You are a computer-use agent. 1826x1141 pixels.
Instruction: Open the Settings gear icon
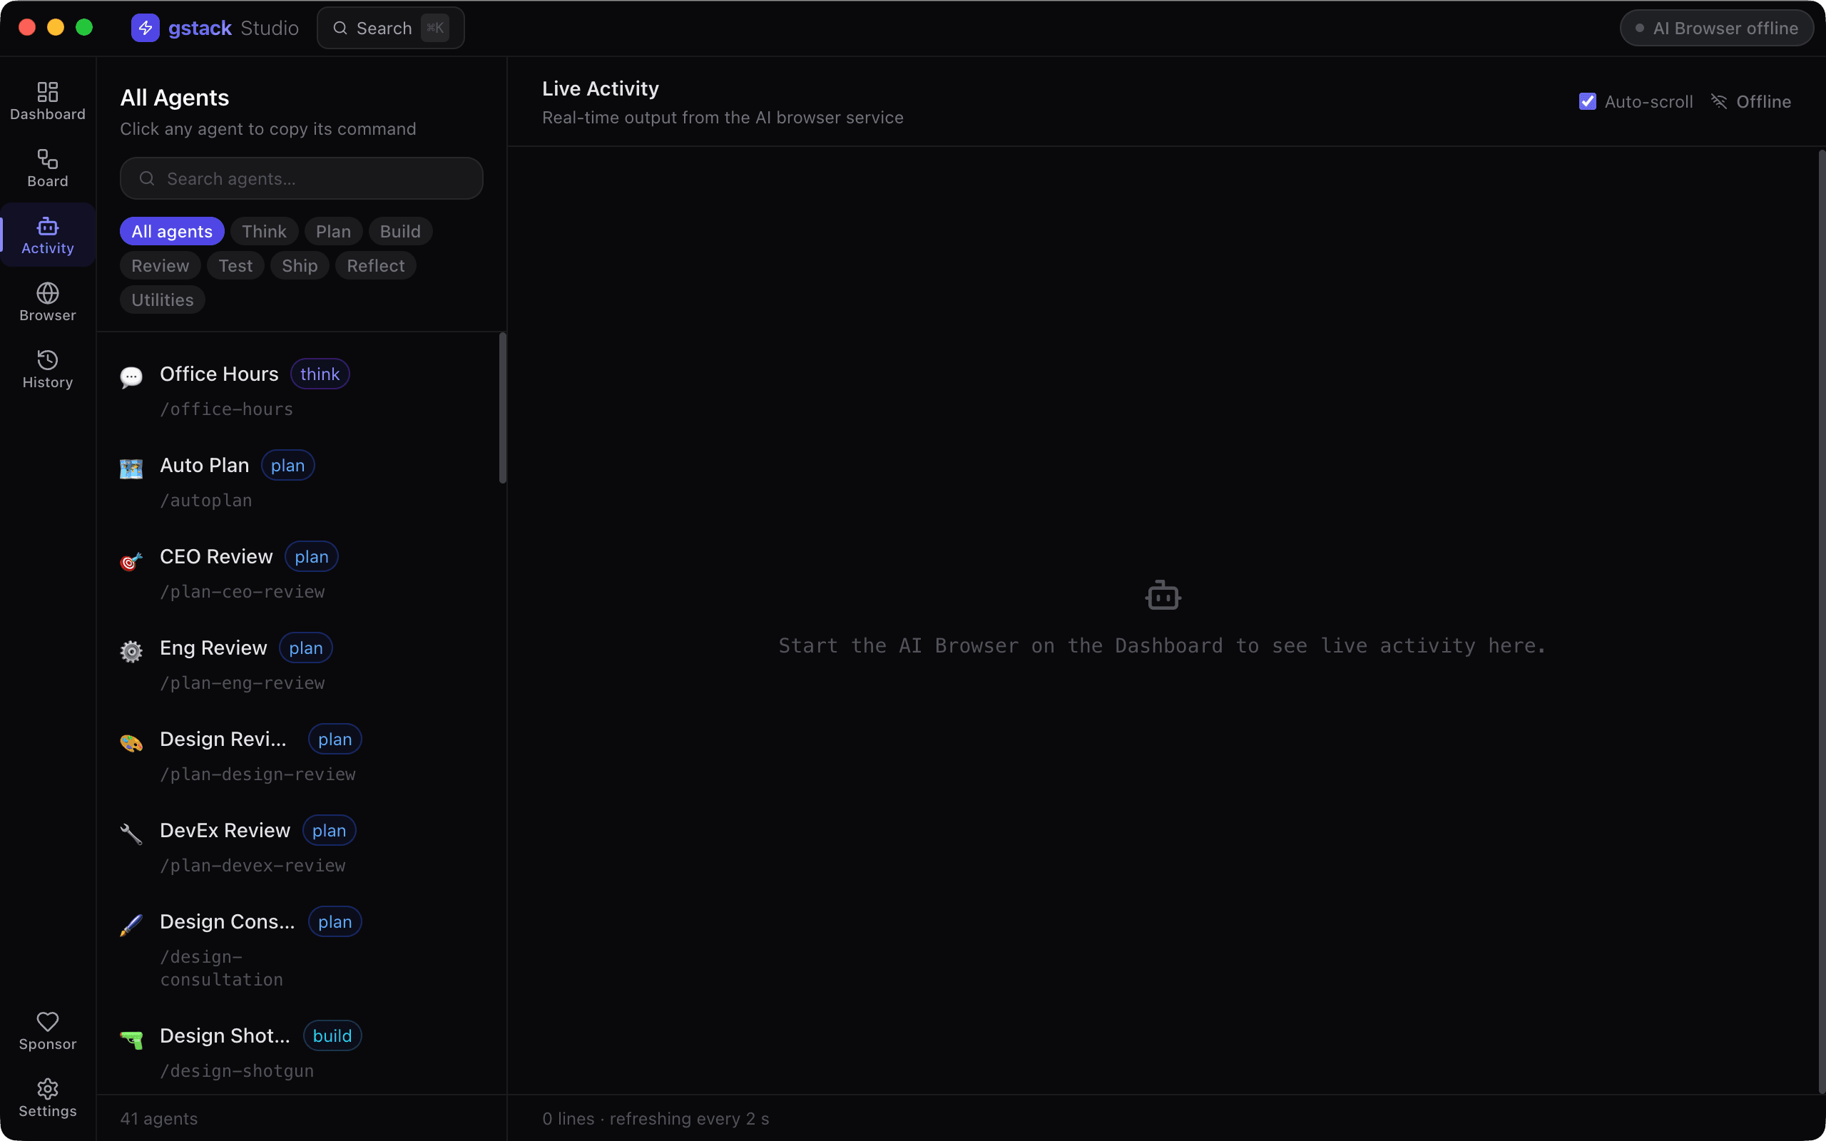tap(48, 1089)
